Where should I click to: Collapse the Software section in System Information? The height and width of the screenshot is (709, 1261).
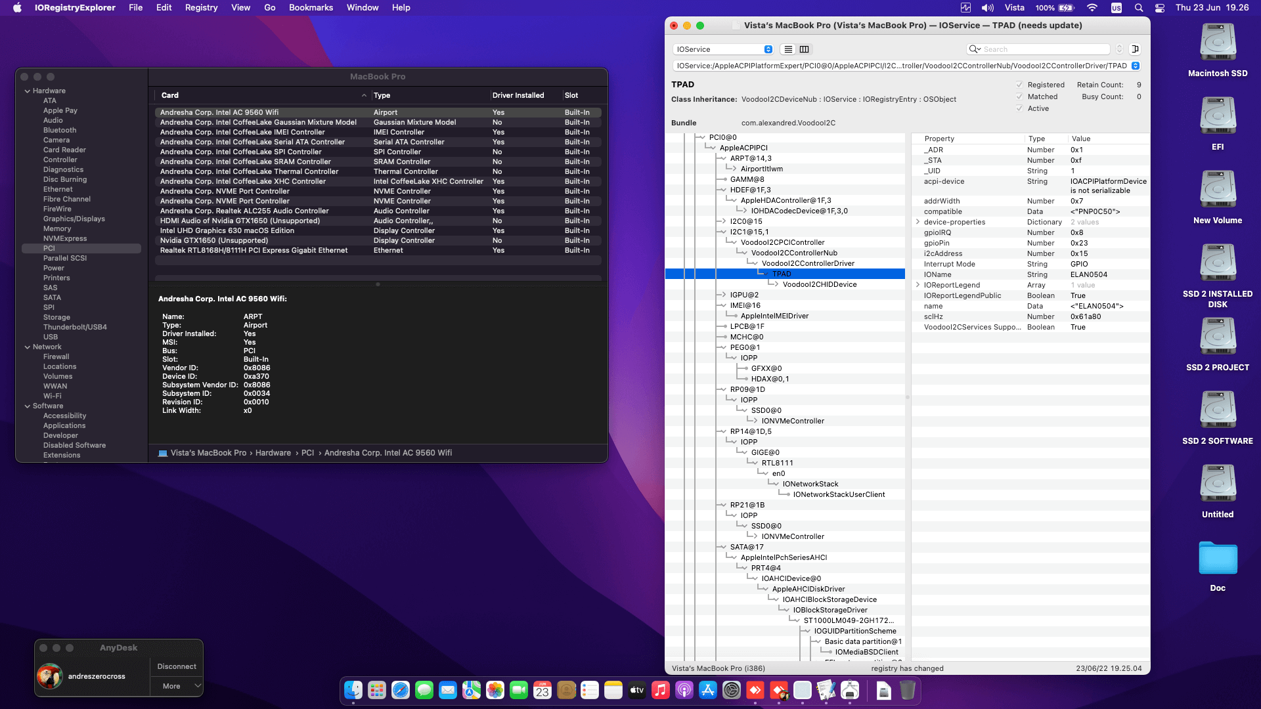(x=28, y=406)
